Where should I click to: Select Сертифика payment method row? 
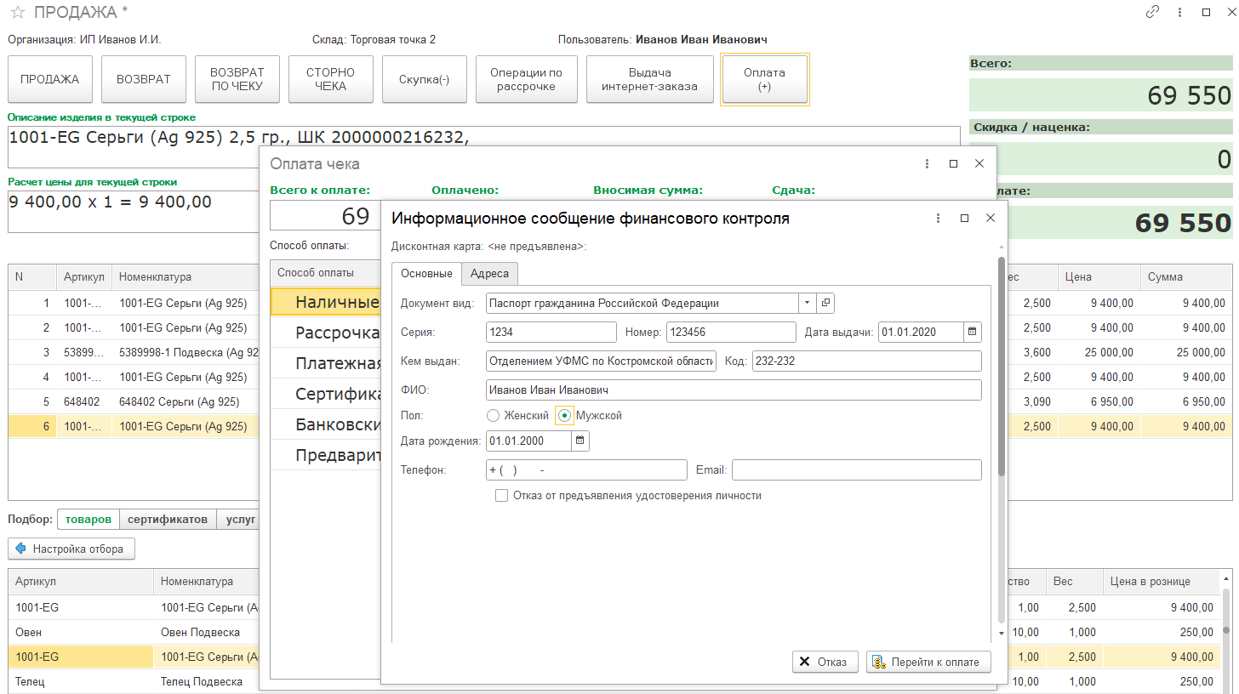point(326,395)
